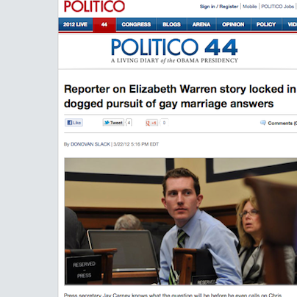
Task: Open the Mobile link
Action: click(x=250, y=7)
